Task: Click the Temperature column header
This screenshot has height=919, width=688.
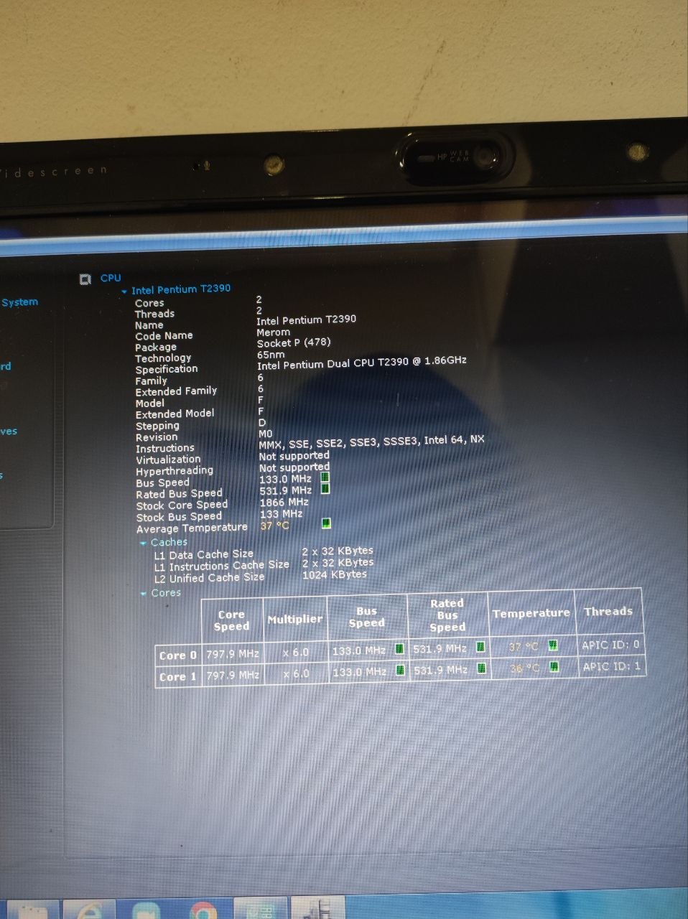Action: [531, 613]
